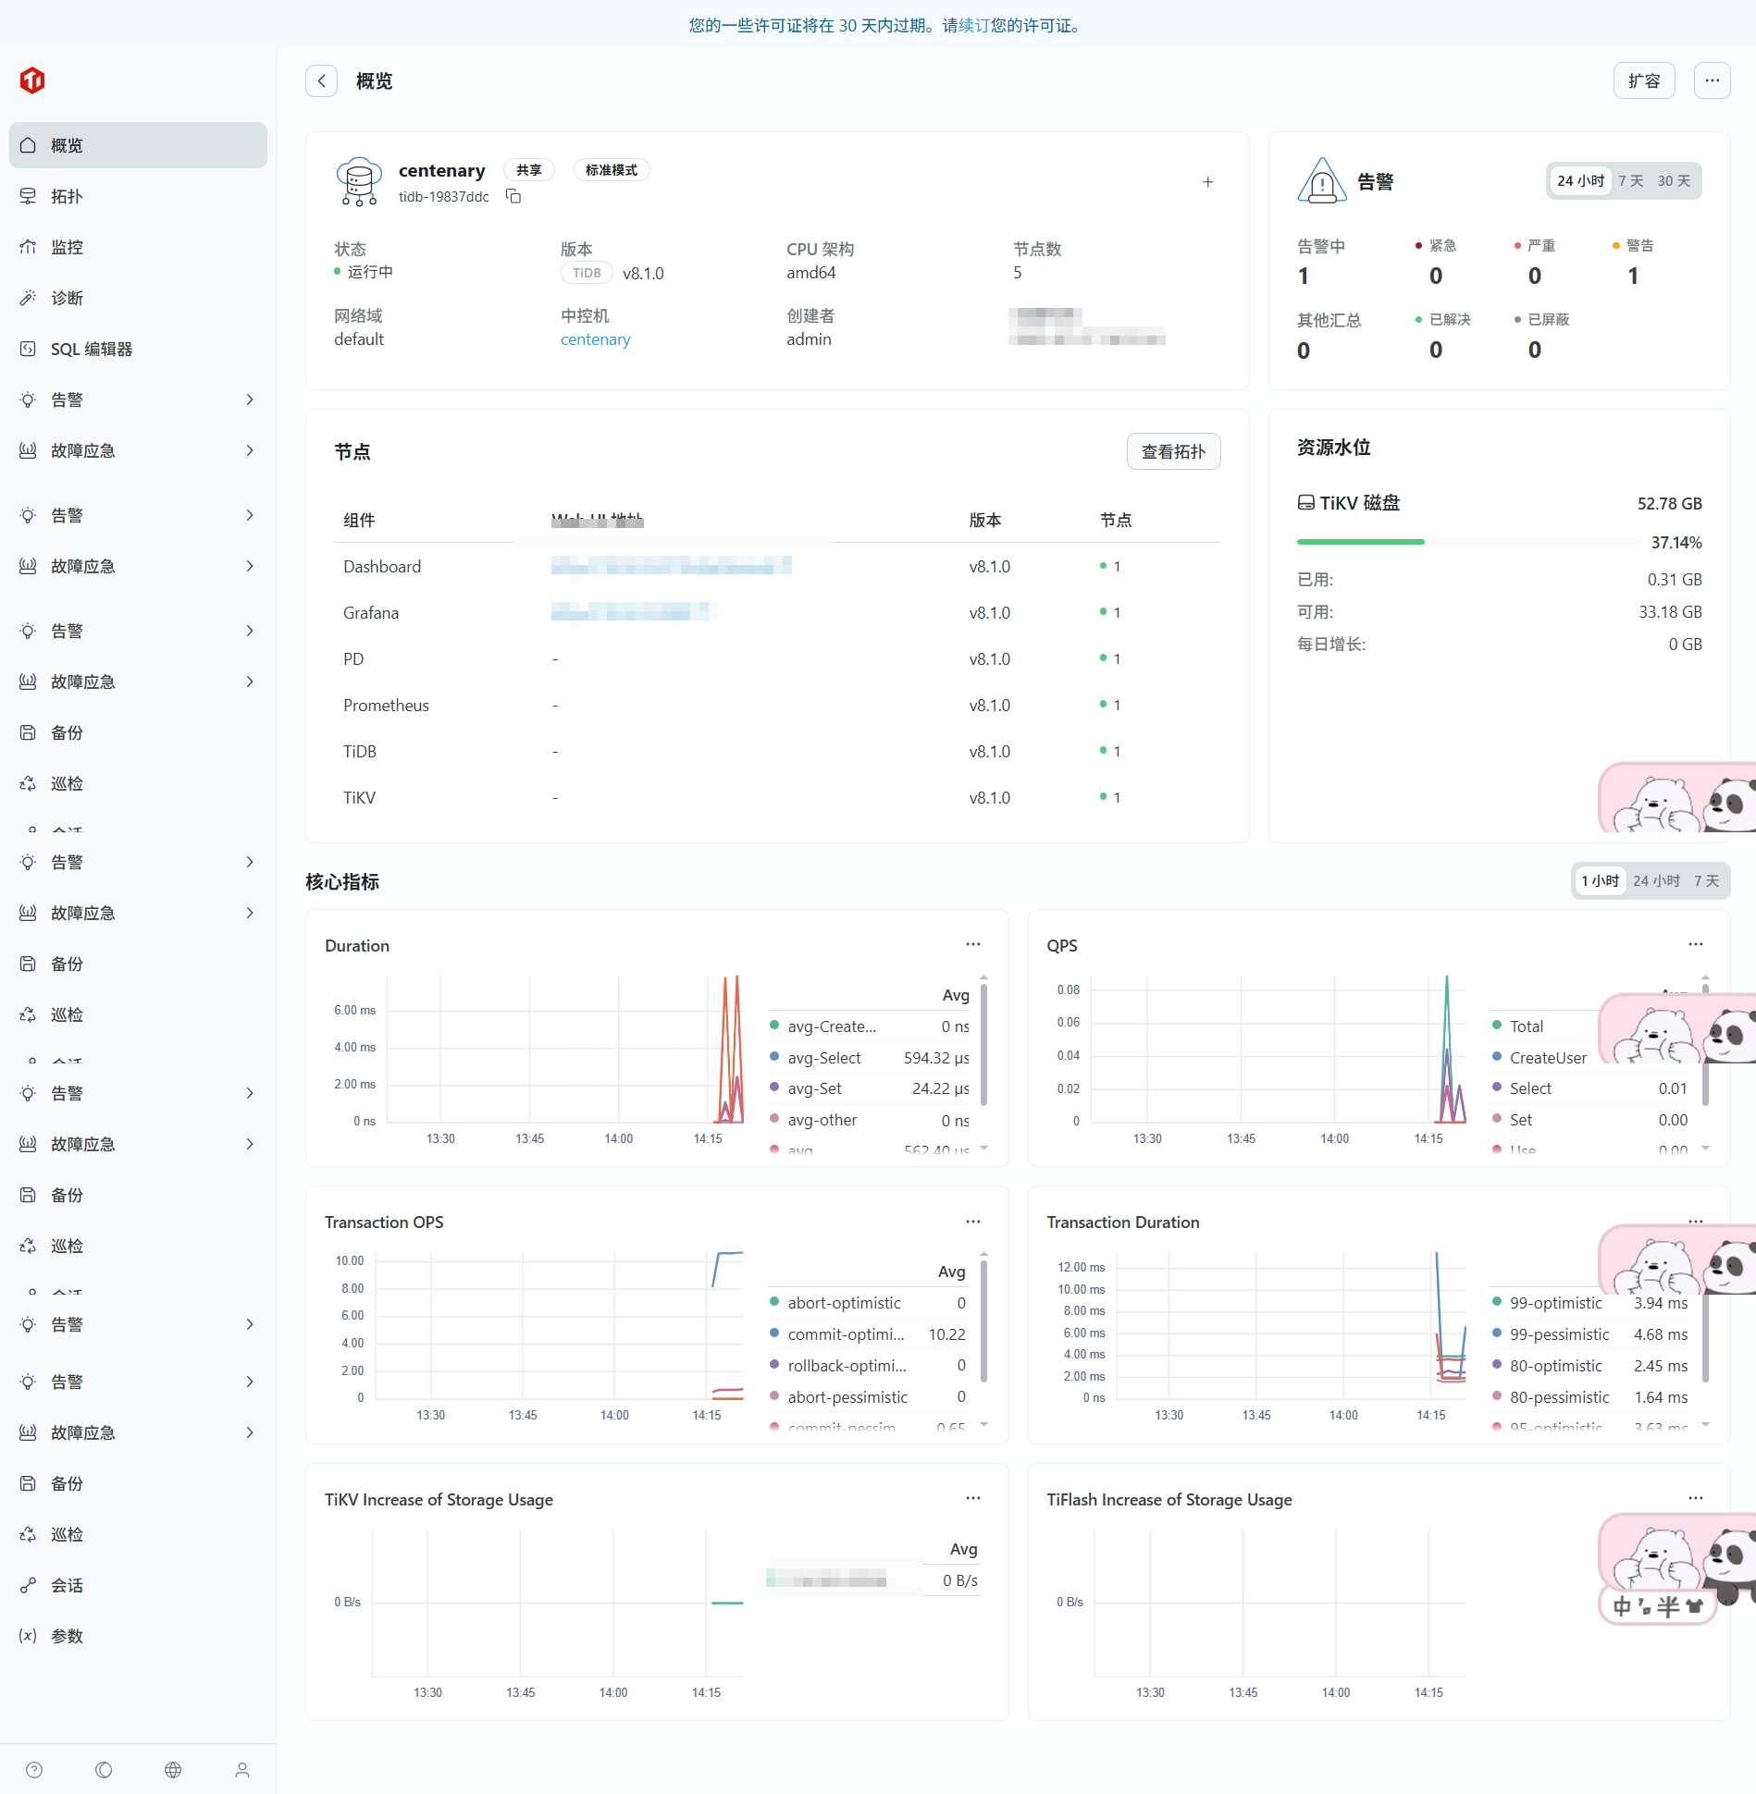Open the Duration panel options menu
The height and width of the screenshot is (1794, 1756).
[x=973, y=944]
